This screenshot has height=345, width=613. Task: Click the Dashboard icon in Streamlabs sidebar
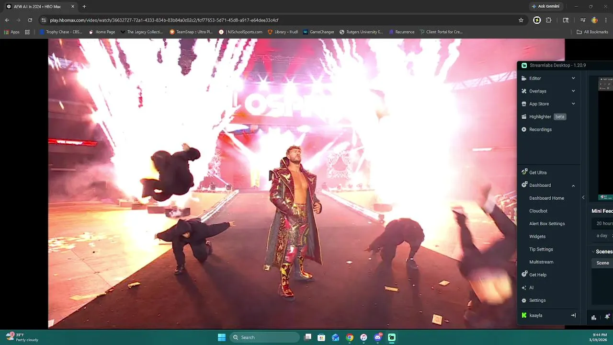coord(524,185)
